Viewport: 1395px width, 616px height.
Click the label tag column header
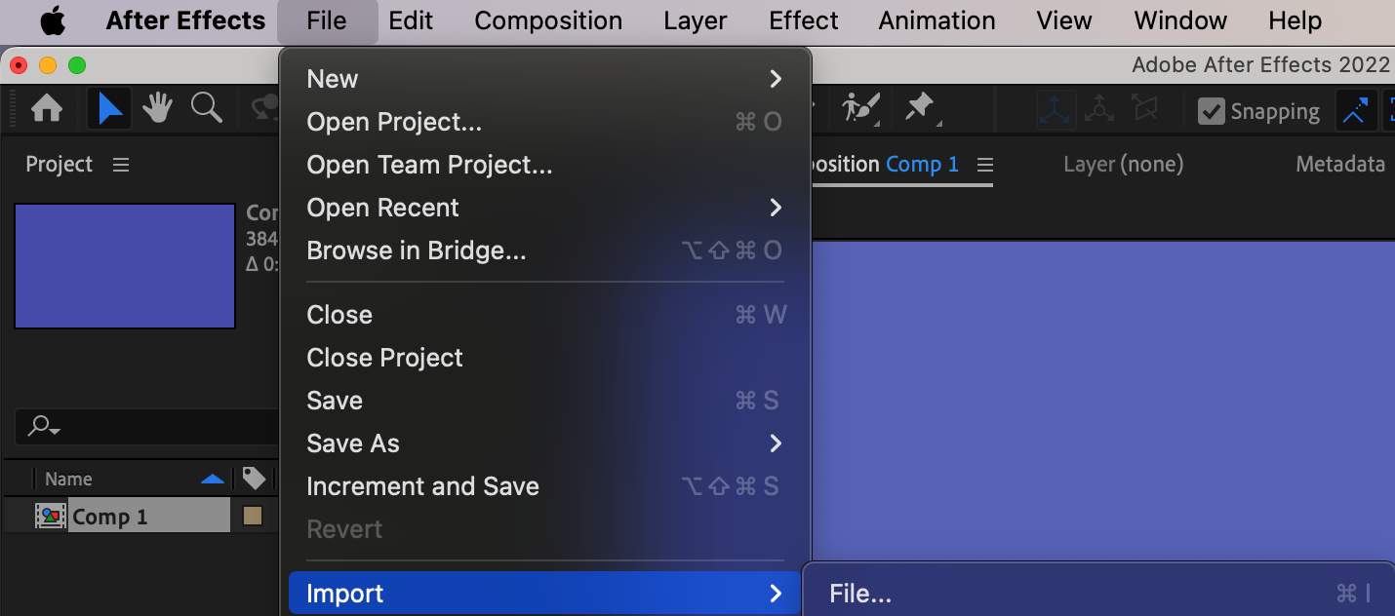point(254,479)
